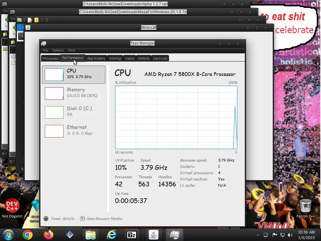Go to the Users tab
321x241 pixels.
pos(129,58)
